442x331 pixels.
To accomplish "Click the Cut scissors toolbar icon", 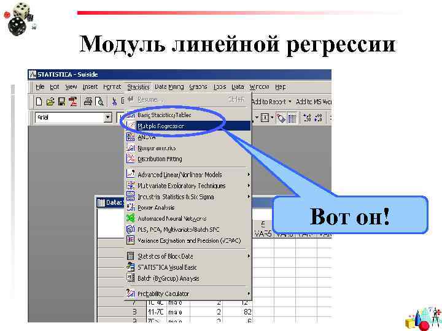I will click(114, 102).
